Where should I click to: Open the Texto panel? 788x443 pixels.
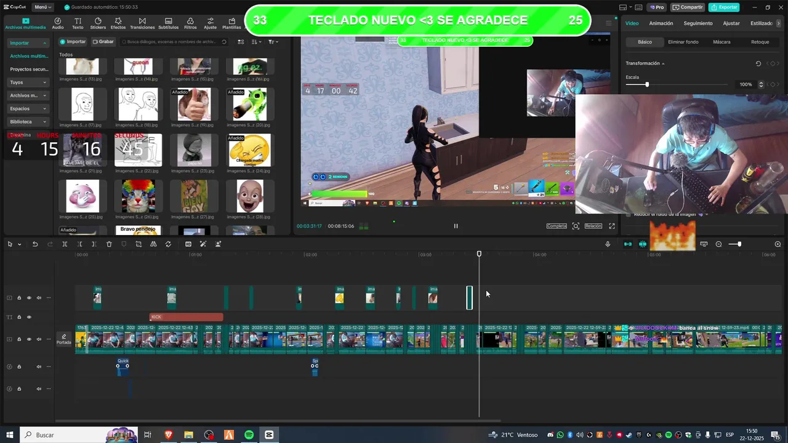(78, 23)
